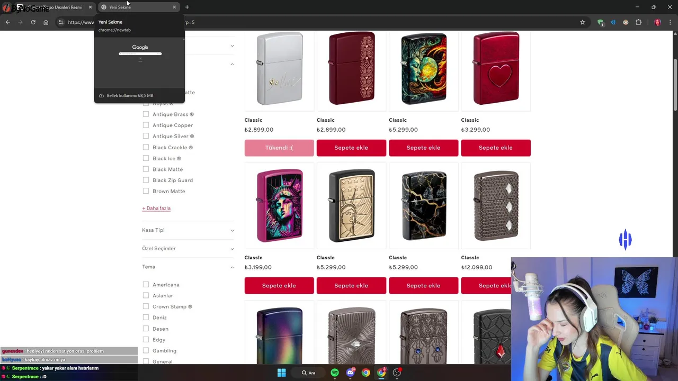The height and width of the screenshot is (381, 678).
Task: Check the Aslanlar theme filter
Action: point(146,295)
